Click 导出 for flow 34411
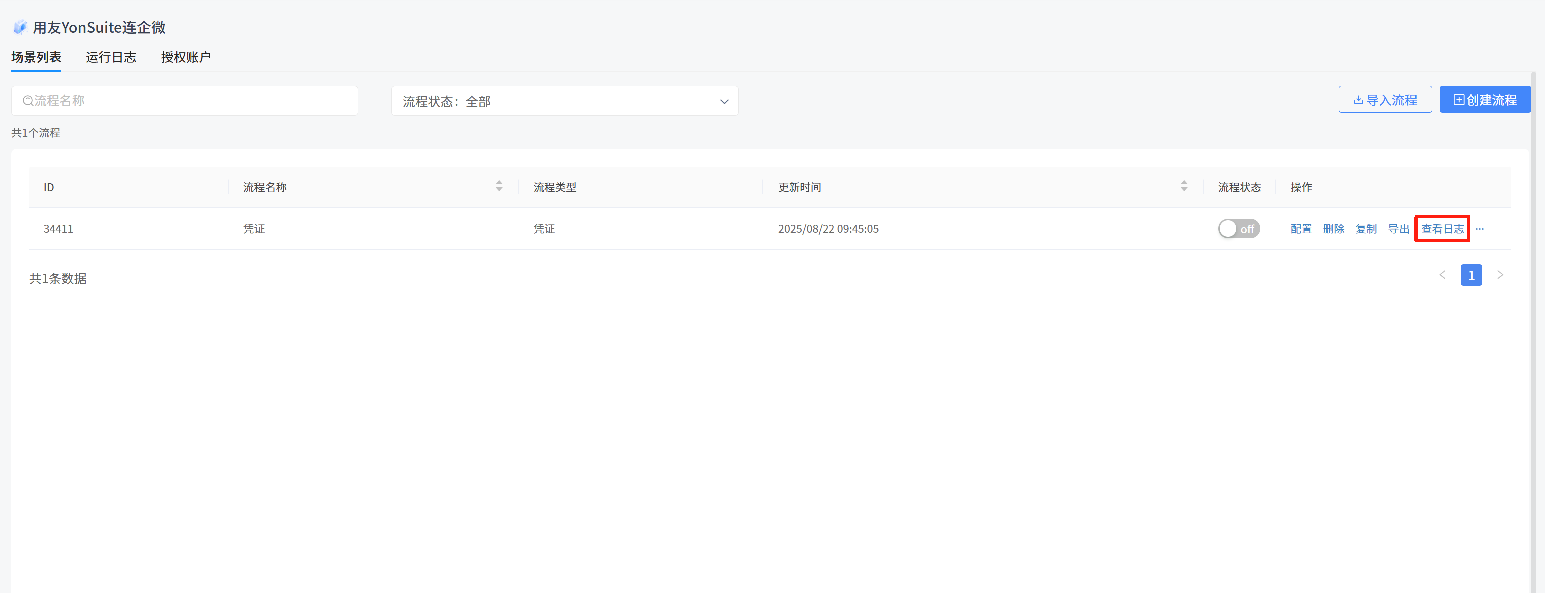 [x=1398, y=229]
